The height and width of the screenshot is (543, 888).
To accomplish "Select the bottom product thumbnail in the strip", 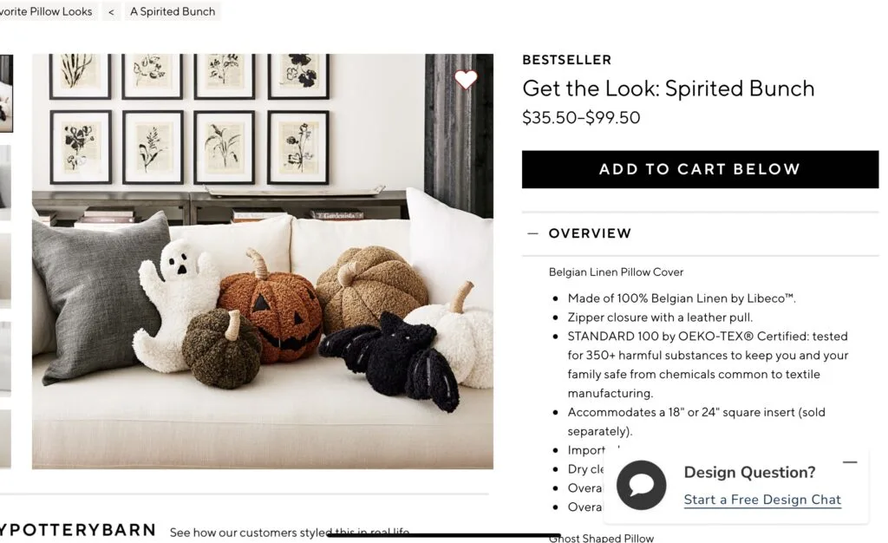I will [x=5, y=439].
